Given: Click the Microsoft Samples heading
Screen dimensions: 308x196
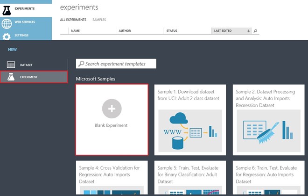Looking at the screenshot, I should point(96,79).
